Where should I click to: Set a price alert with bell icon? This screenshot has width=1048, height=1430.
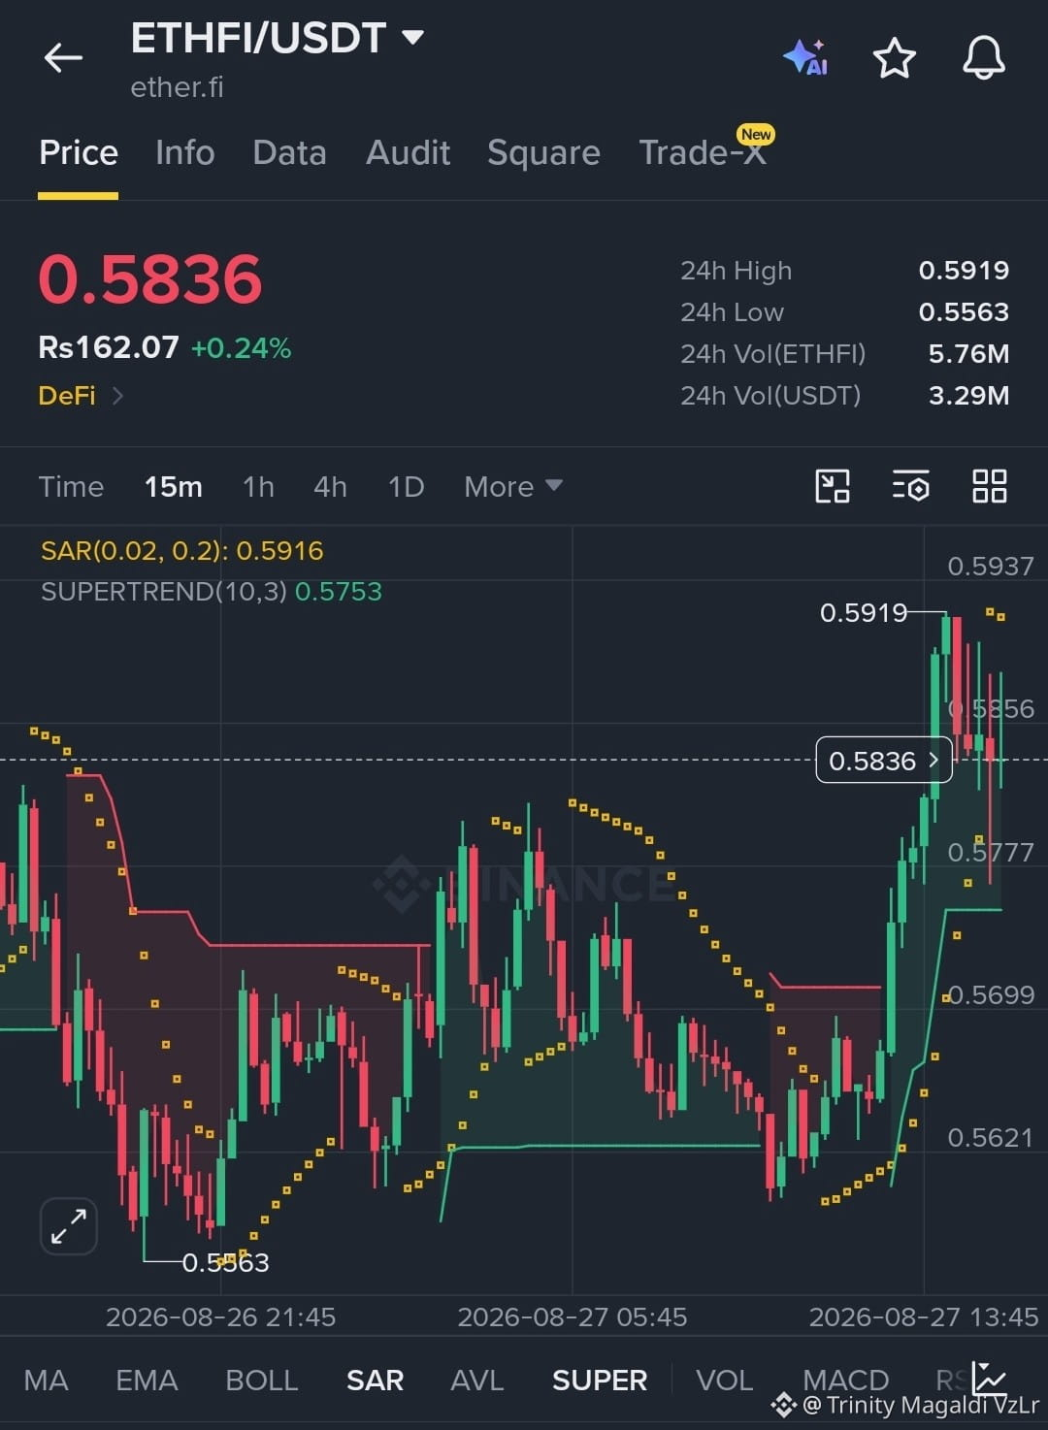point(984,58)
